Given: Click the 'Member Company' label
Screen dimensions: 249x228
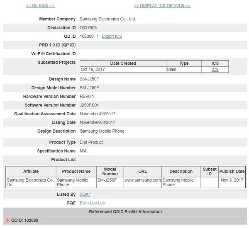Looking at the screenshot, I should [x=57, y=19].
